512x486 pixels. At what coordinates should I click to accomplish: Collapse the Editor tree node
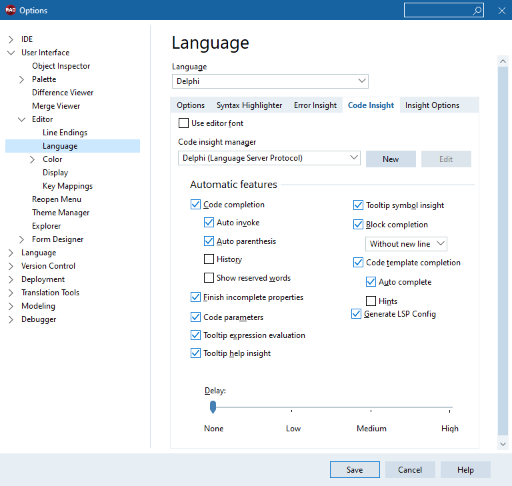click(21, 119)
